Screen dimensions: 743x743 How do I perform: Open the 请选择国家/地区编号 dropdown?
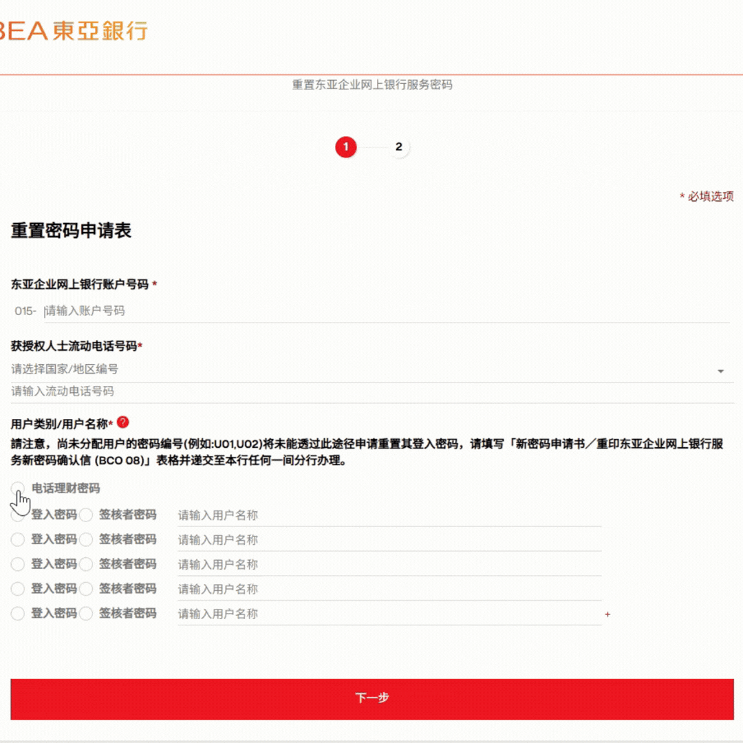372,369
